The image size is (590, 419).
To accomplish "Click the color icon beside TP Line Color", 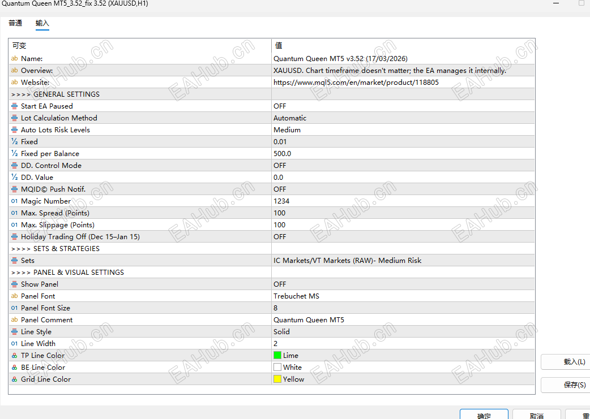I will (14, 356).
